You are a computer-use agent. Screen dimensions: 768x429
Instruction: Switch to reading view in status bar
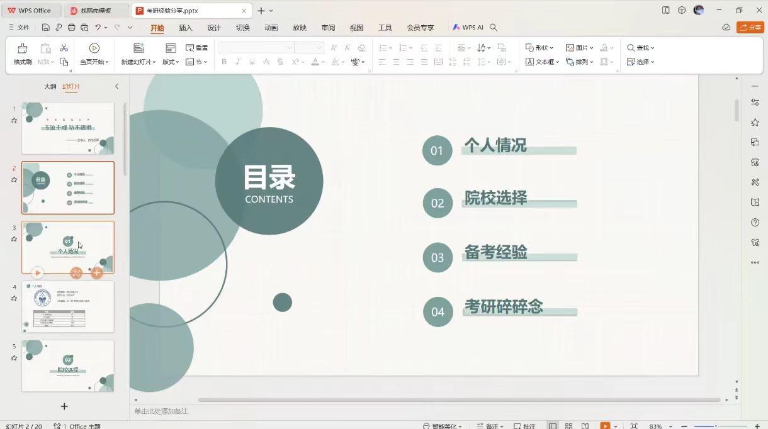(x=585, y=426)
